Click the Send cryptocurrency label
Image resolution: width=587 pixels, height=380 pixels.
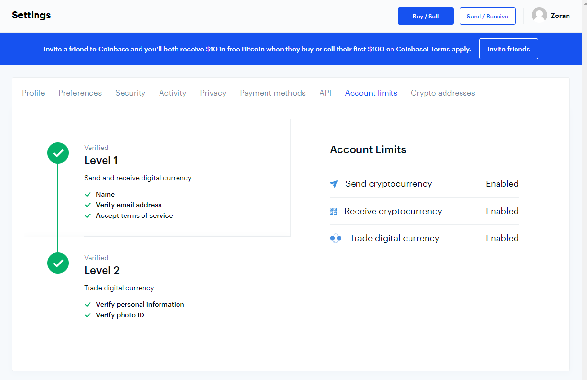389,184
